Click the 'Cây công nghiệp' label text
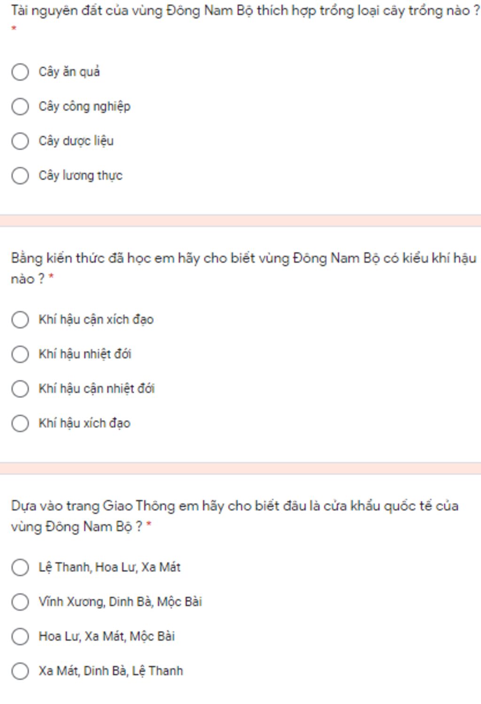 (85, 107)
